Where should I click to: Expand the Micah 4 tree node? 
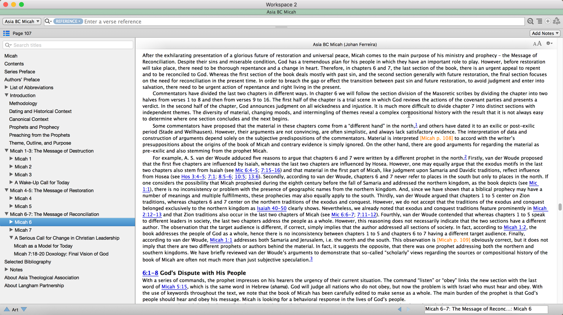tap(11, 199)
